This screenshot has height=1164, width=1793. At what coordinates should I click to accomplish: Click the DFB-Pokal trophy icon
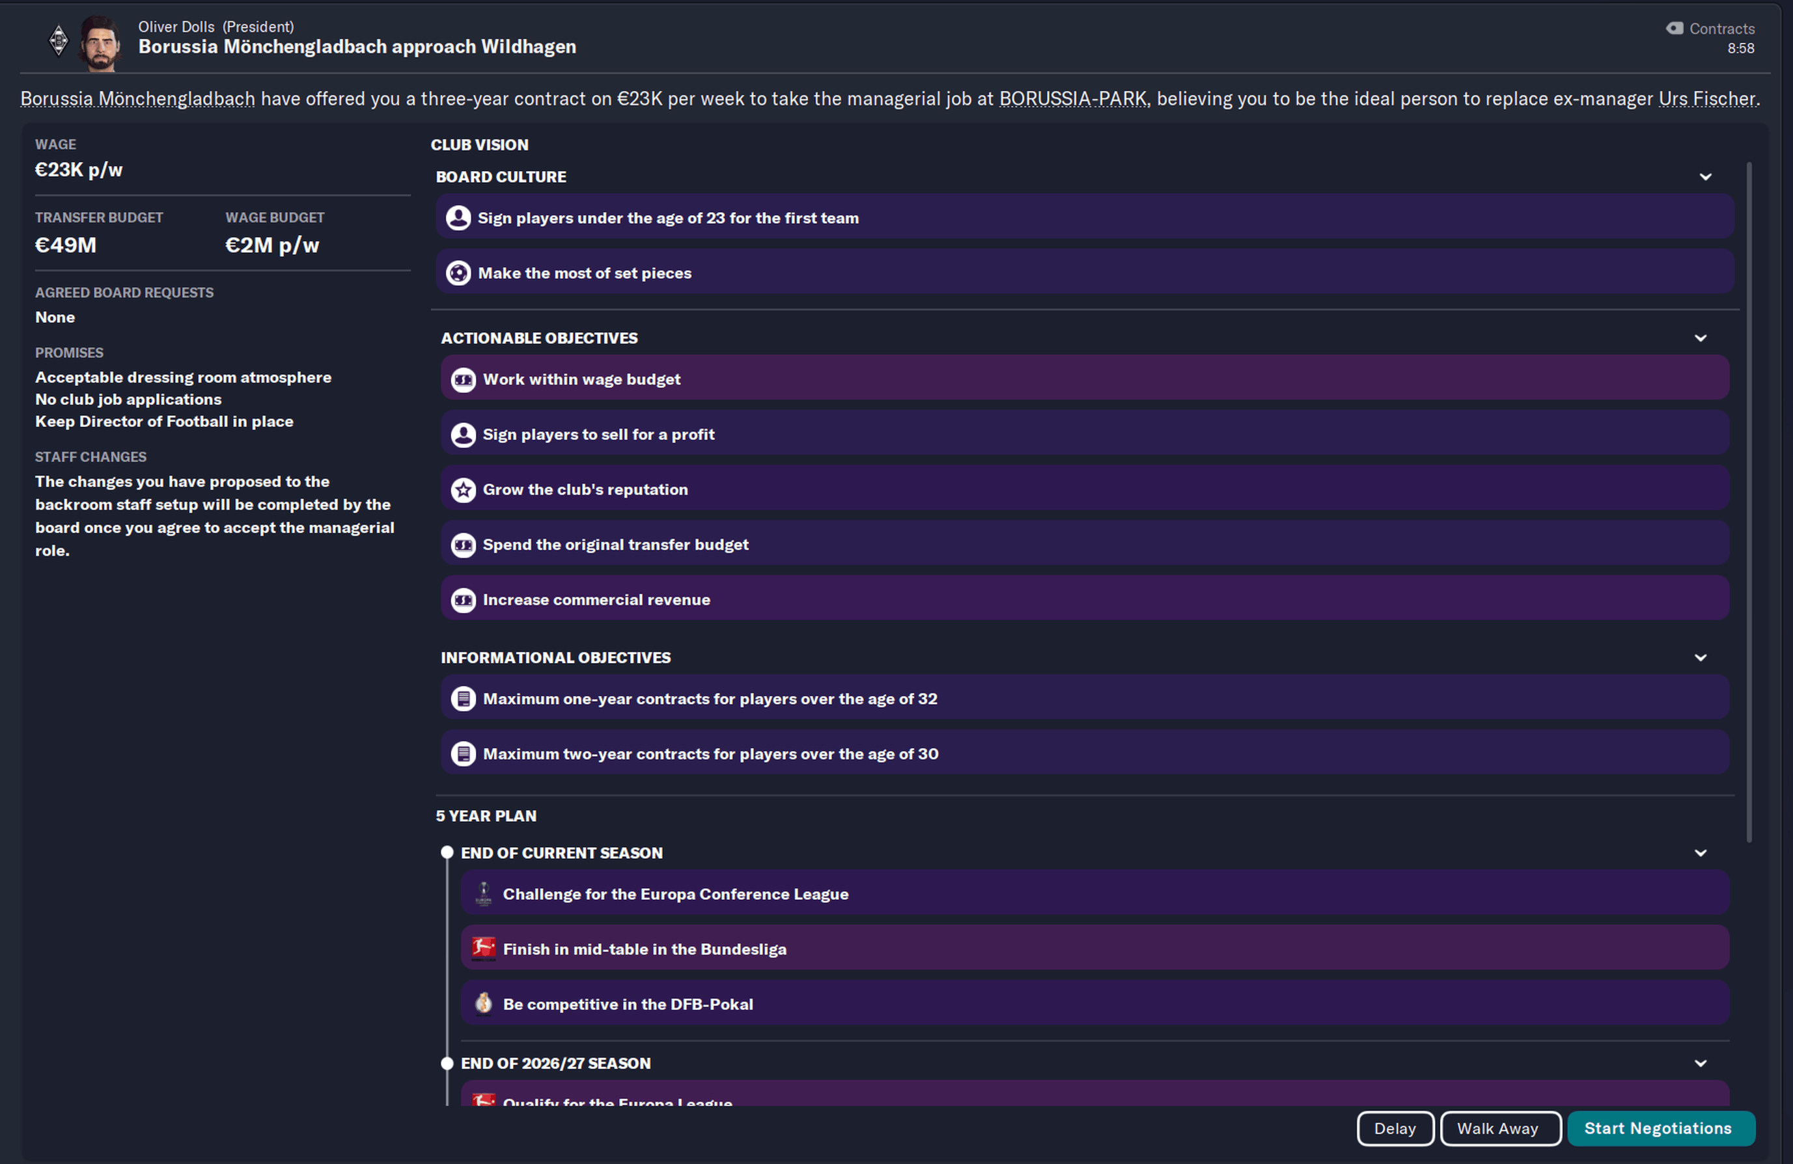(483, 1003)
